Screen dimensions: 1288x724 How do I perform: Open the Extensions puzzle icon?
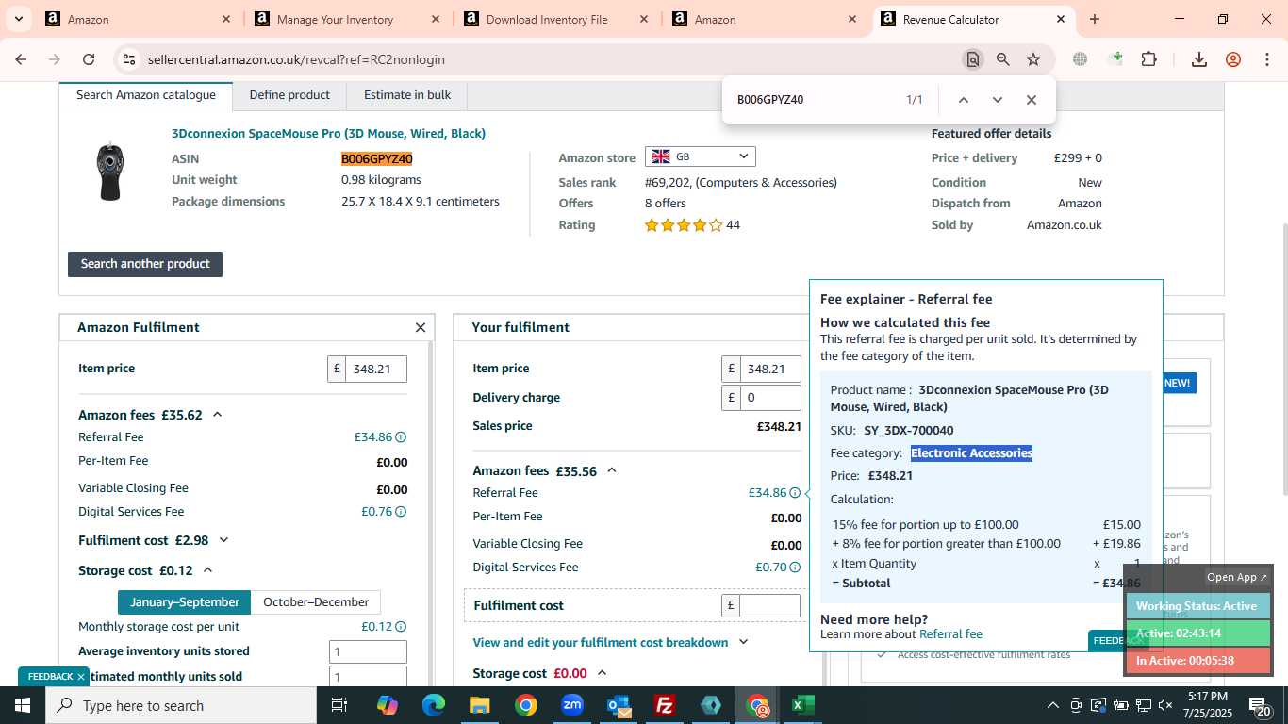coord(1148,59)
